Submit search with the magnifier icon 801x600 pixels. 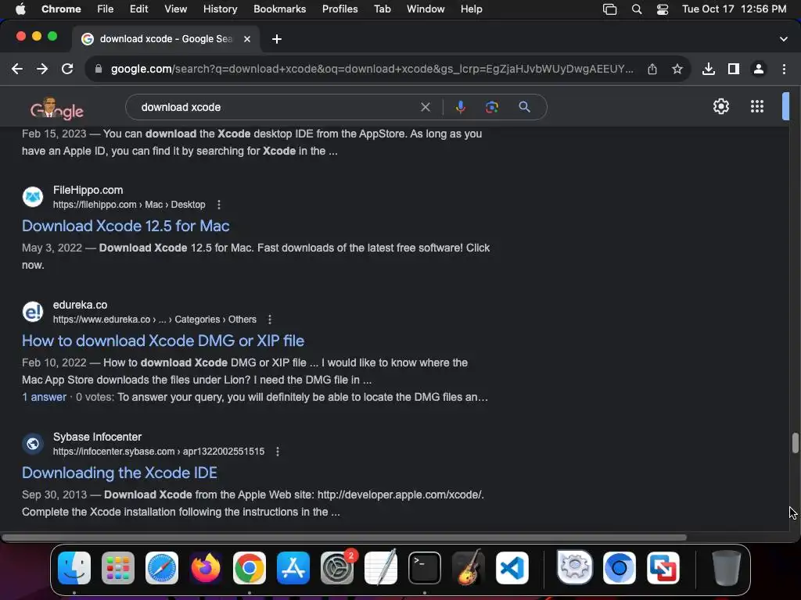(524, 107)
